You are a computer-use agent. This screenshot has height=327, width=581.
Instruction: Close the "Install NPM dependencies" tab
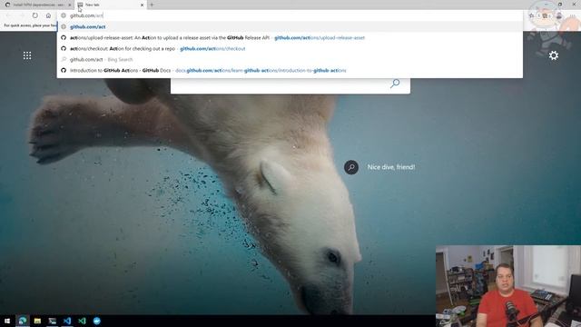click(x=69, y=5)
